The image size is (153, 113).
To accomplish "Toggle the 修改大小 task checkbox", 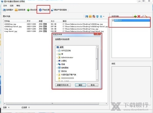I will coord(113,20).
